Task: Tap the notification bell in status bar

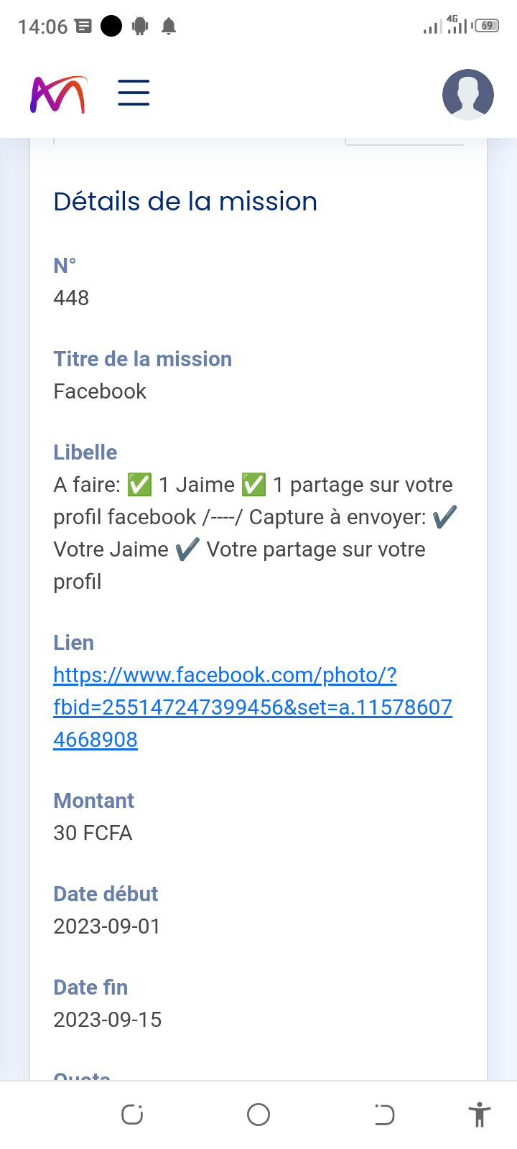Action: 169,27
